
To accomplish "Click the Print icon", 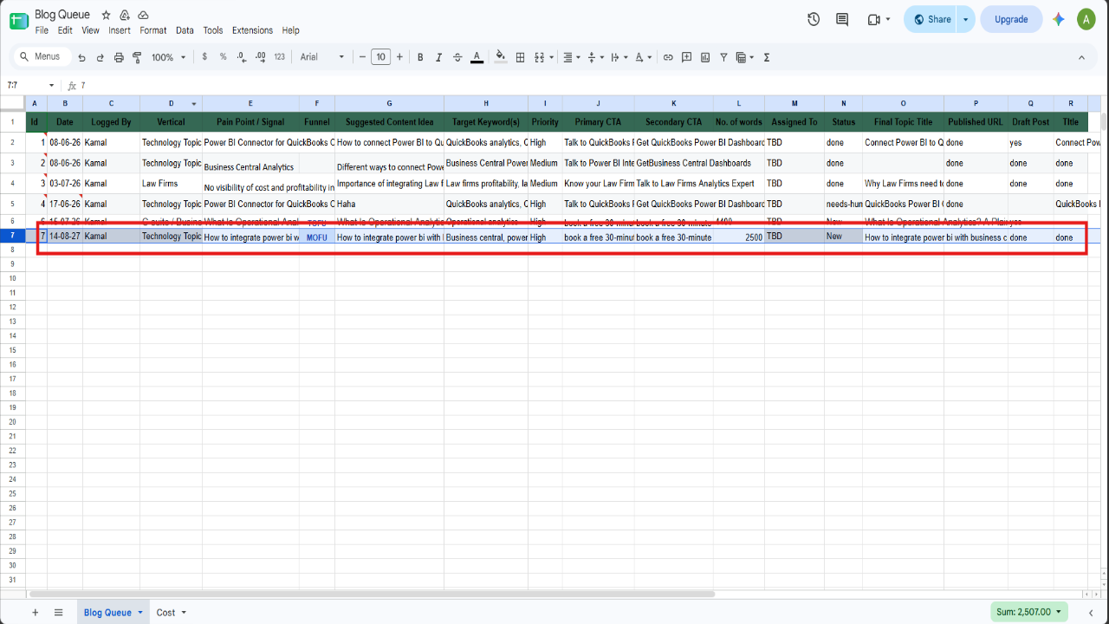I will click(x=119, y=57).
